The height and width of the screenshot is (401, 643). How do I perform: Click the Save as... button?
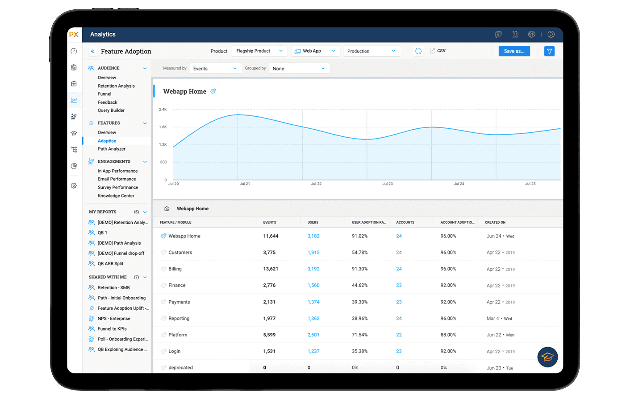pos(514,51)
